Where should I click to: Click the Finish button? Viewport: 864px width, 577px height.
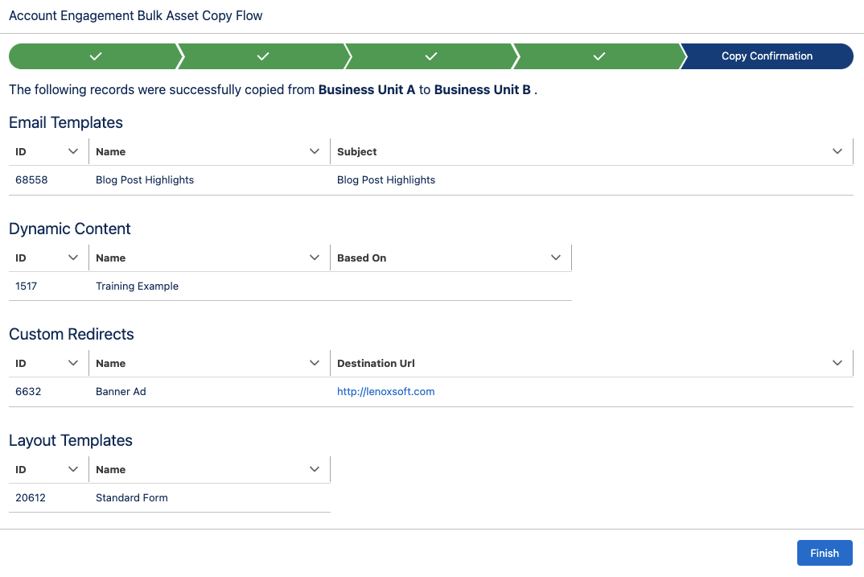[x=825, y=553]
